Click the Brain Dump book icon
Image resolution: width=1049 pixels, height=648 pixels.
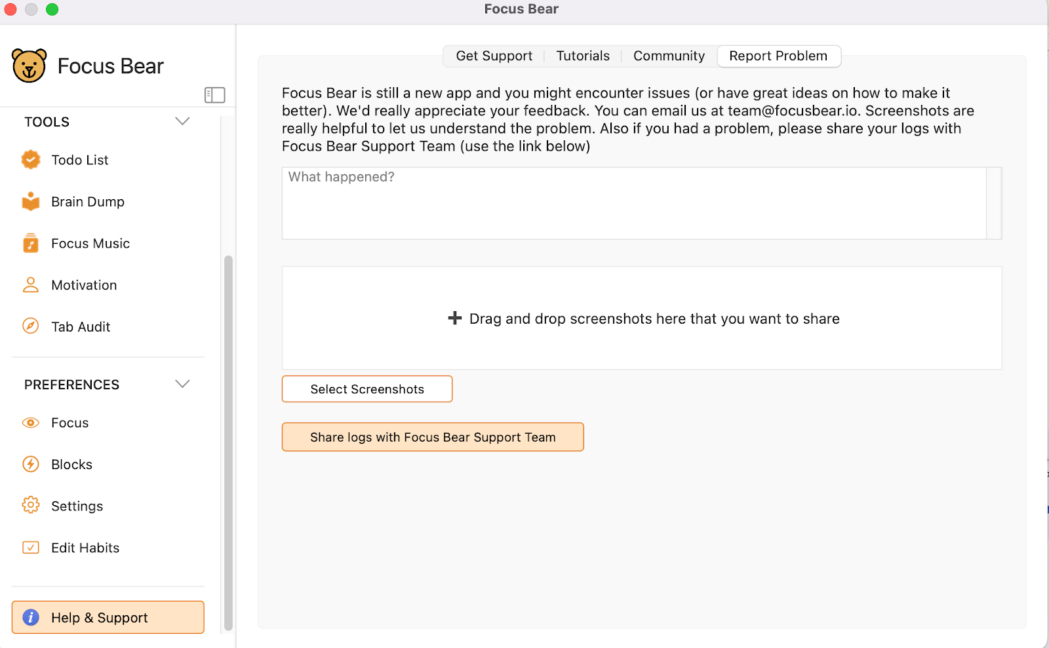pos(31,201)
